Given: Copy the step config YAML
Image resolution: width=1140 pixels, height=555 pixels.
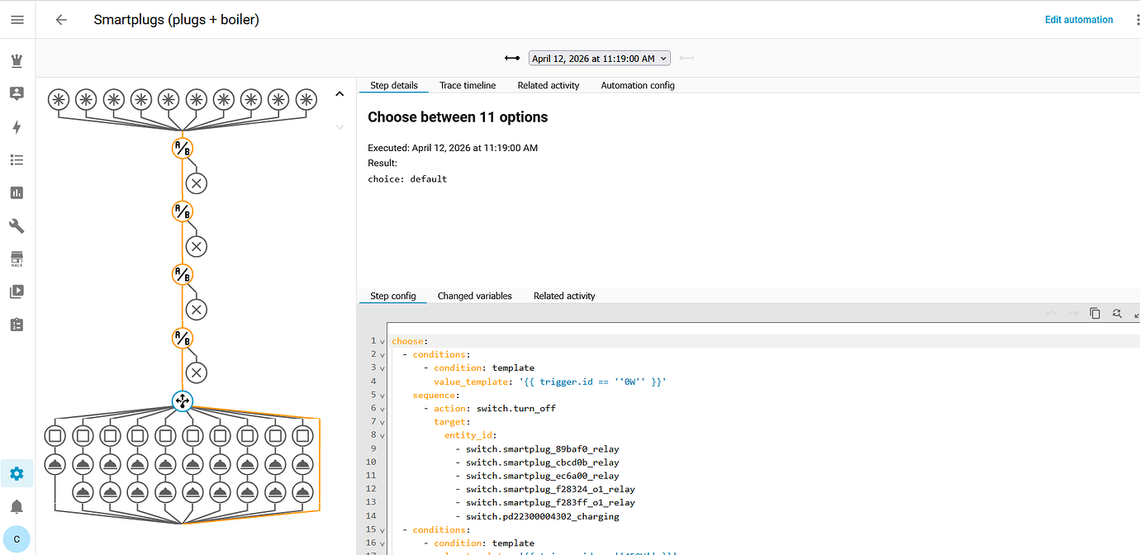Looking at the screenshot, I should (x=1095, y=313).
